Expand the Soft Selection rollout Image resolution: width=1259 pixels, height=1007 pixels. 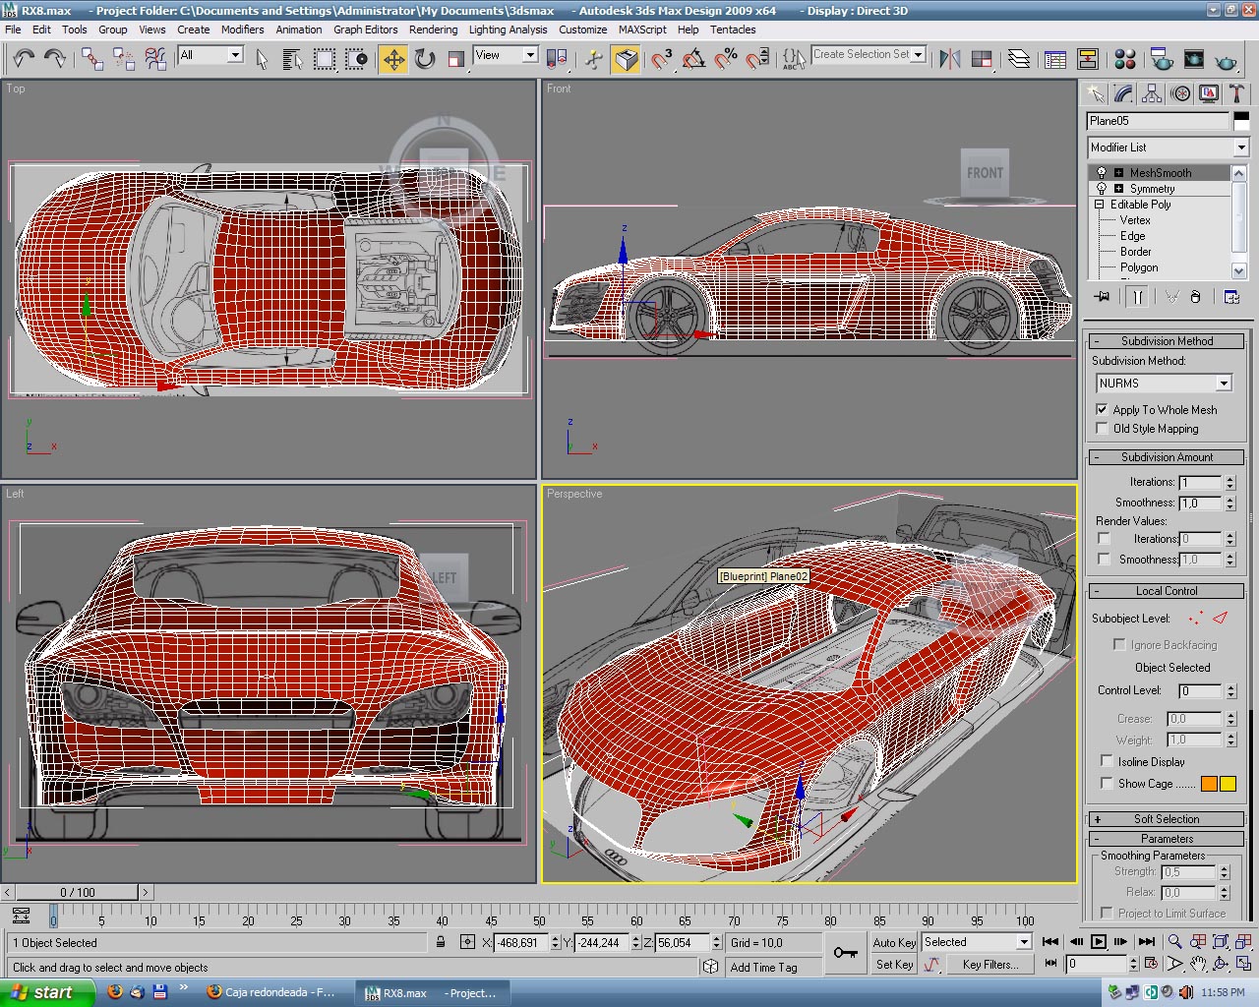(1166, 819)
